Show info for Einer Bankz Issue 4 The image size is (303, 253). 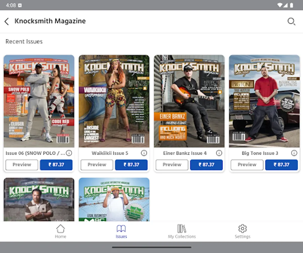(219, 153)
